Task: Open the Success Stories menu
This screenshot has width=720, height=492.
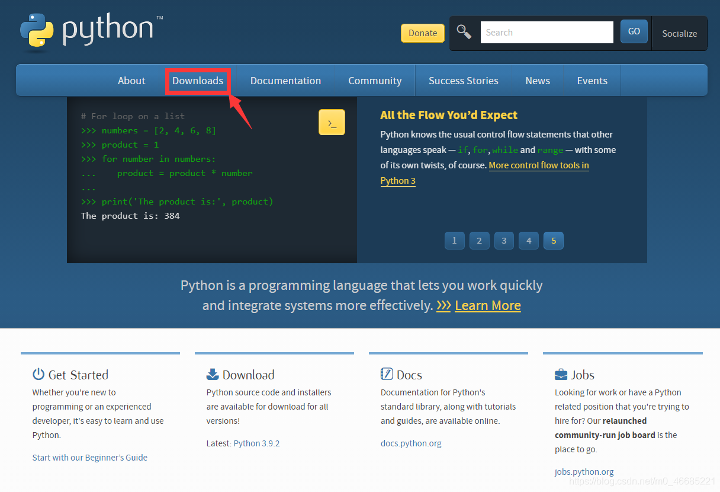Action: tap(464, 81)
